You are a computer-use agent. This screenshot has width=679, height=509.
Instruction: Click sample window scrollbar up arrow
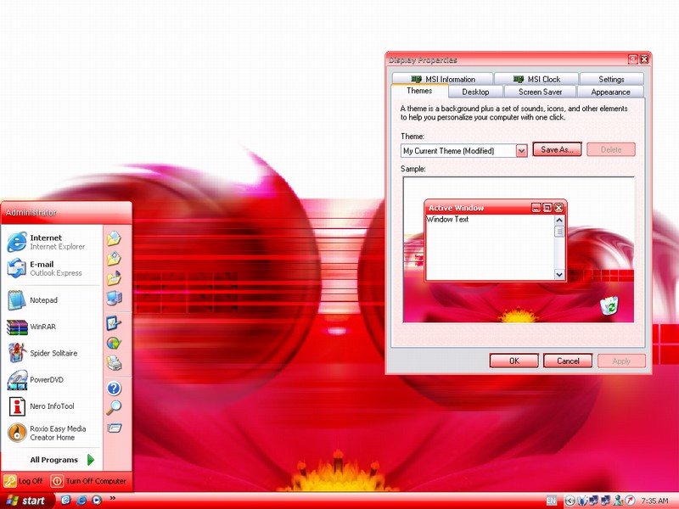point(559,221)
